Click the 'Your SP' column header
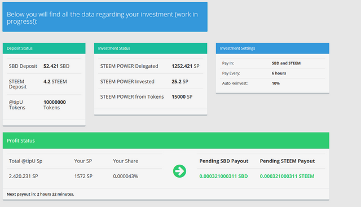The image size is (361, 207). click(83, 161)
